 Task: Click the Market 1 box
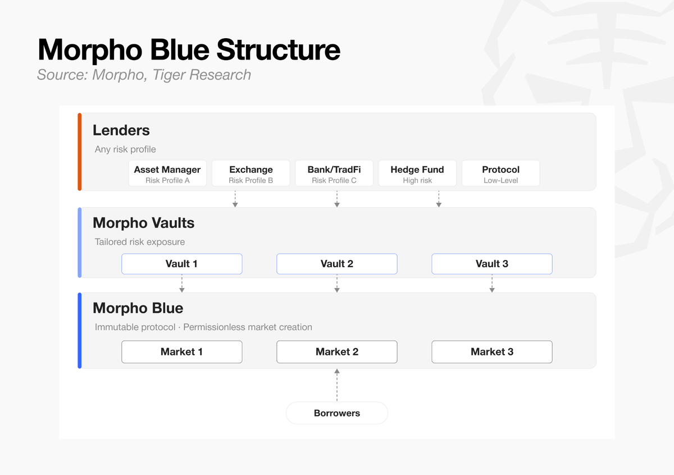pos(181,352)
